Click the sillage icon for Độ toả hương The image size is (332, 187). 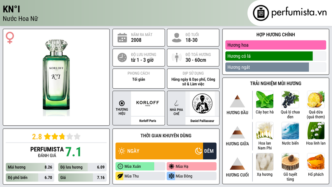pos(177,58)
